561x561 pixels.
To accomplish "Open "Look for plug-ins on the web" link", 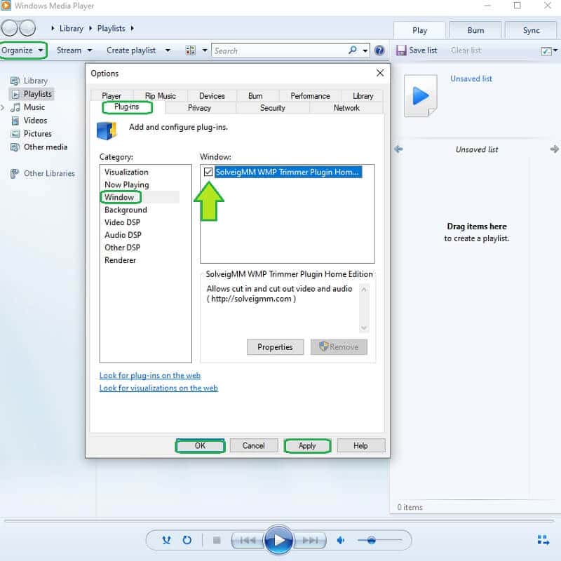I will pyautogui.click(x=149, y=375).
